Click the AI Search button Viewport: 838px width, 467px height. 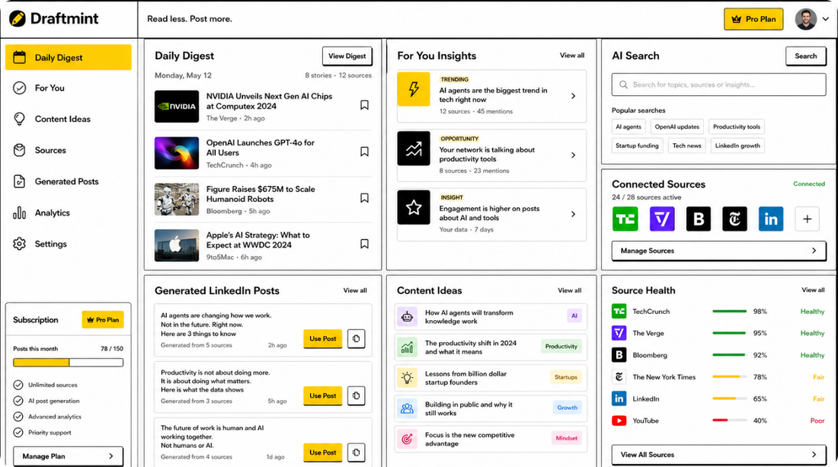pyautogui.click(x=805, y=56)
